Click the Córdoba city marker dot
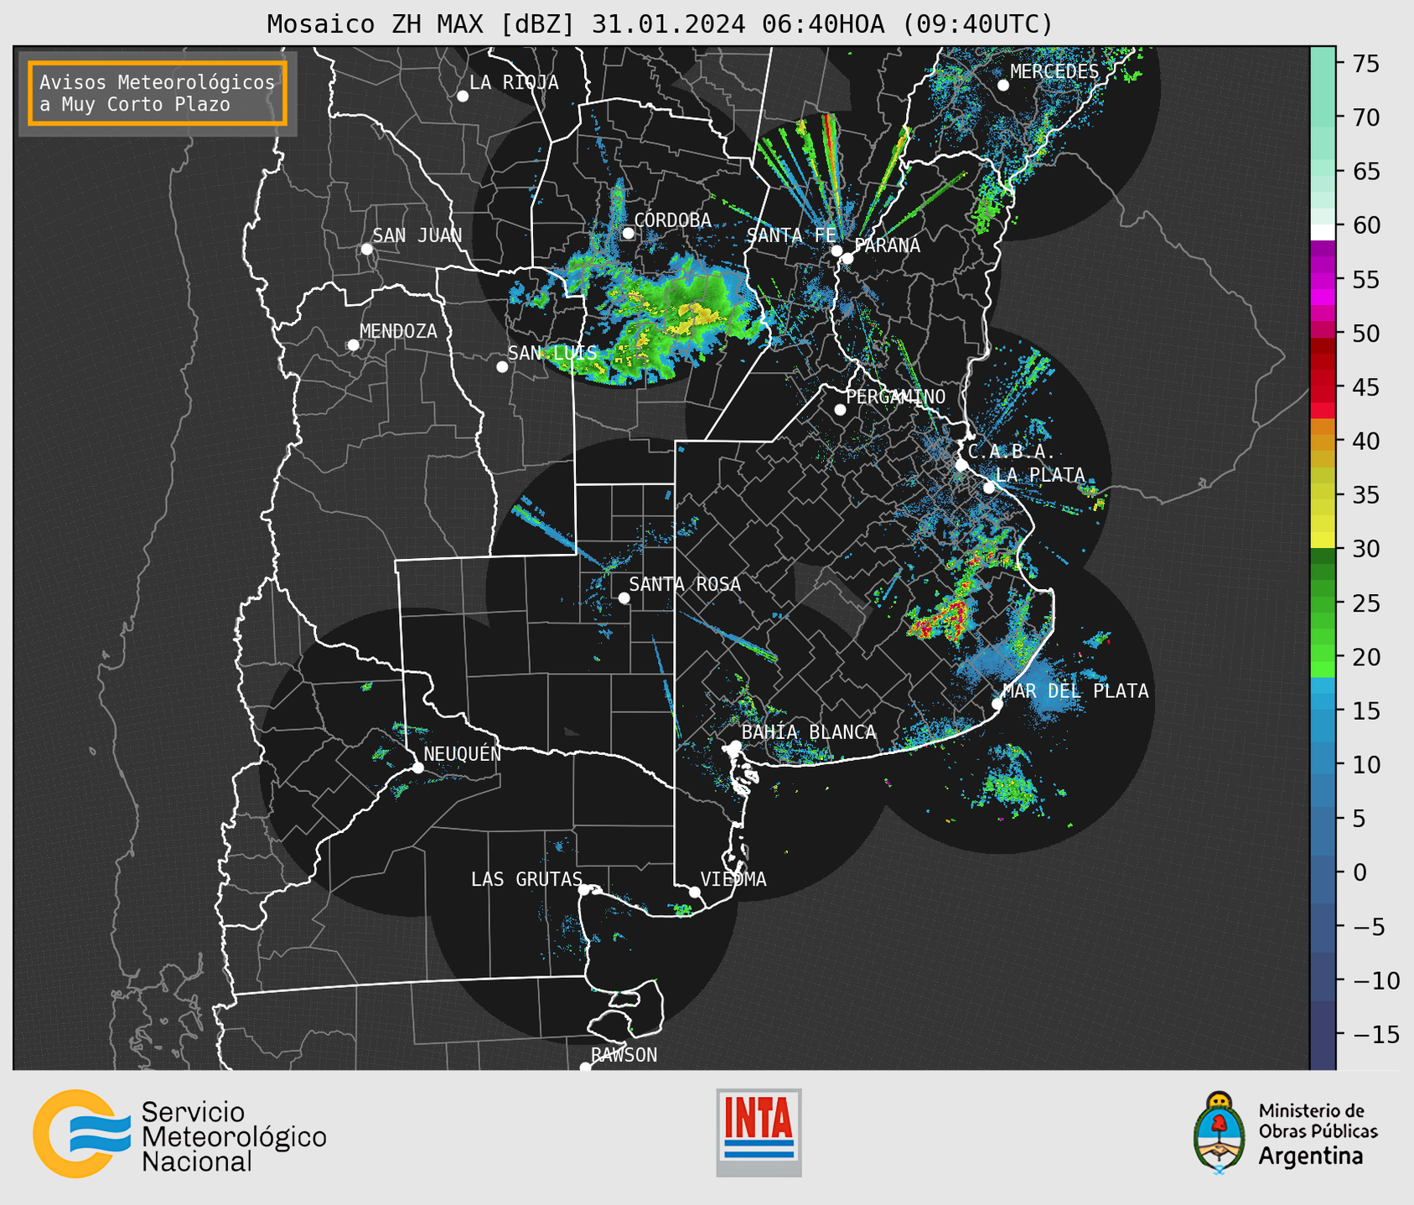This screenshot has width=1414, height=1205. point(628,233)
